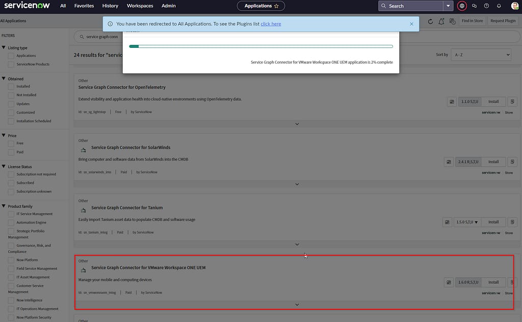Image resolution: width=522 pixels, height=322 pixels.
Task: Click Install for SolarWinds connector
Action: pyautogui.click(x=493, y=162)
